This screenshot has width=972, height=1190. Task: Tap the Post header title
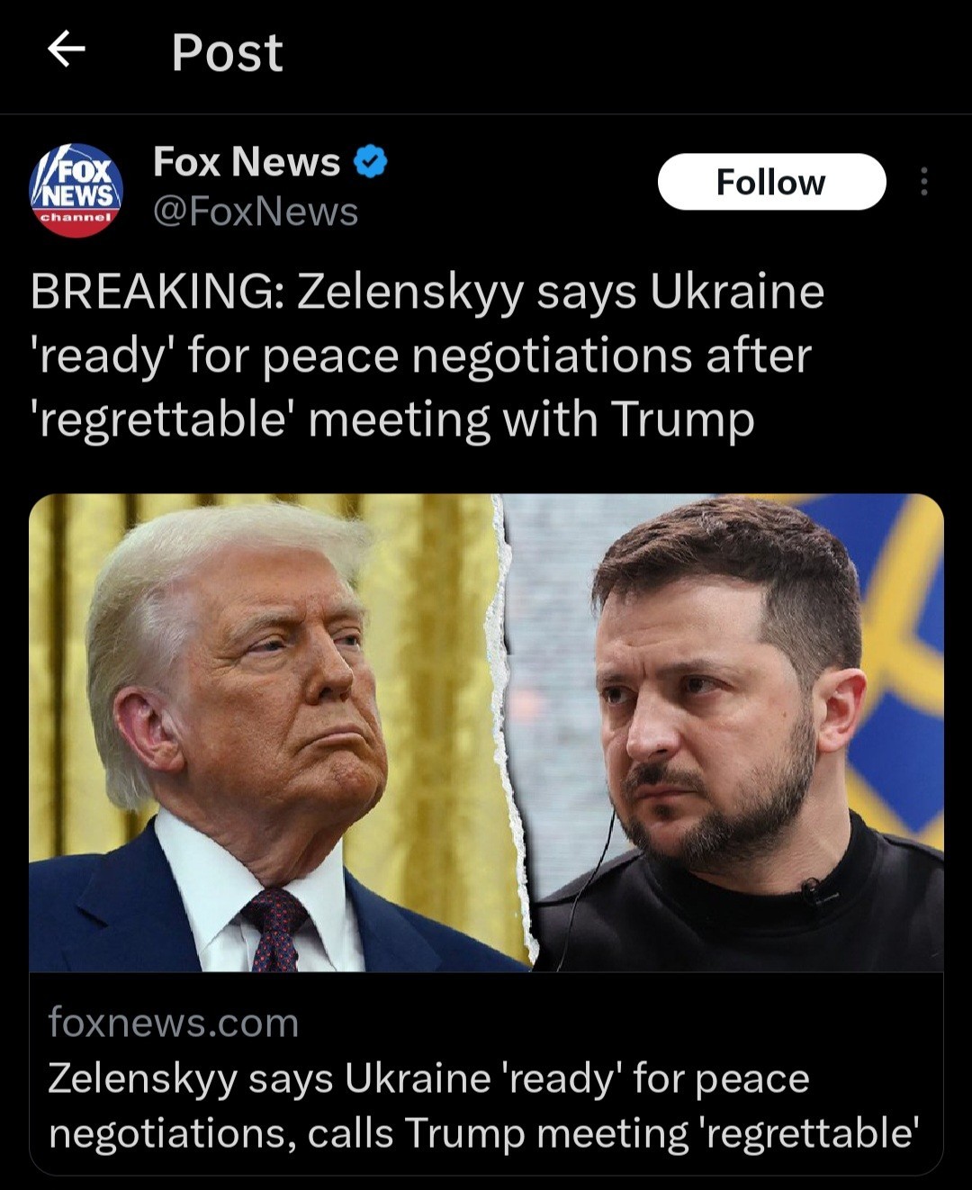[227, 52]
